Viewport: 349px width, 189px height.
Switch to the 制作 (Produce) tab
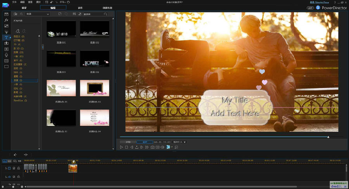[x=80, y=7]
